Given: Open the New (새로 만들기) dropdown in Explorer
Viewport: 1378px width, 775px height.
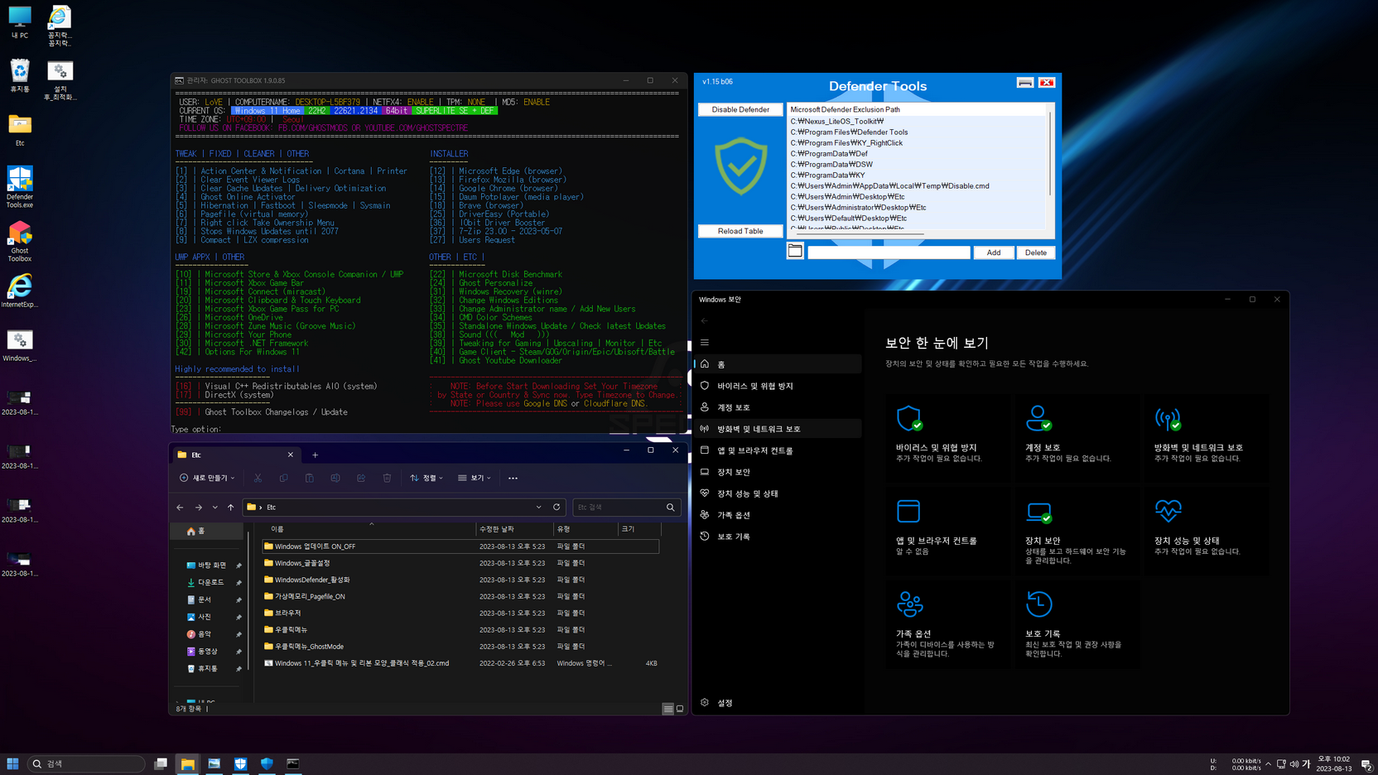Looking at the screenshot, I should [207, 478].
